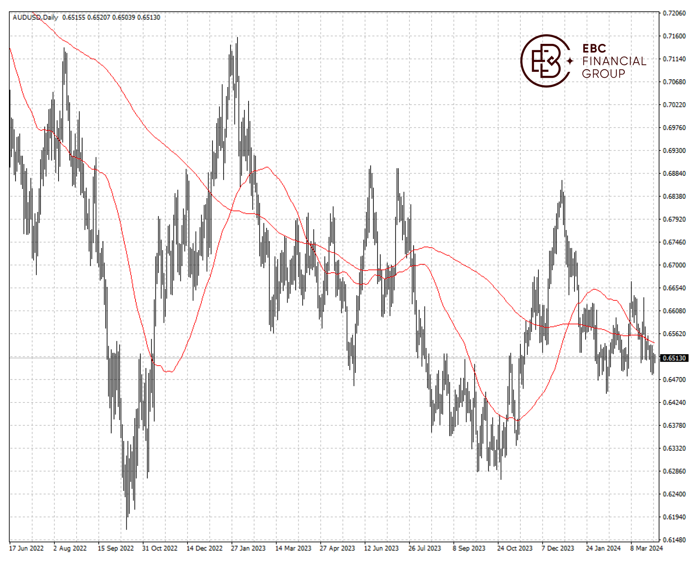
Task: Click the 0.65620 price axis label
Action: point(674,334)
